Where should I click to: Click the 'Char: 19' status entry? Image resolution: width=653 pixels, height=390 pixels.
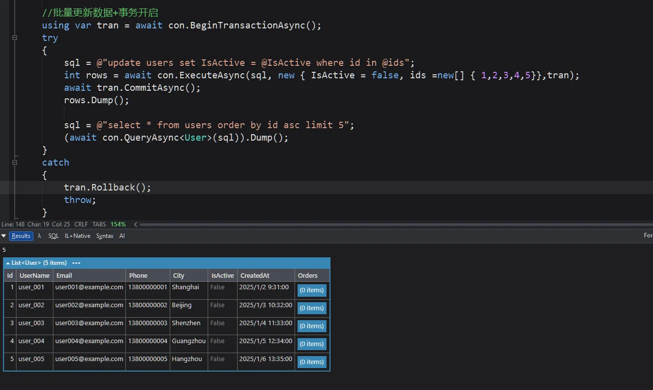38,224
